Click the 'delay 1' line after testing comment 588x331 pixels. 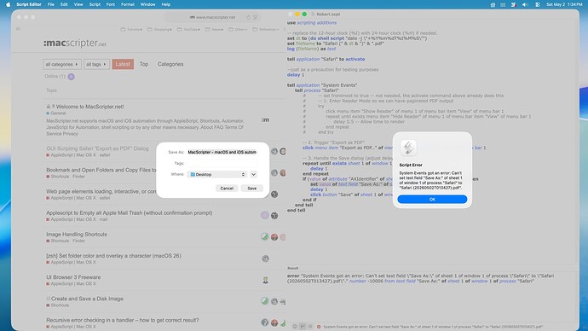click(x=296, y=75)
